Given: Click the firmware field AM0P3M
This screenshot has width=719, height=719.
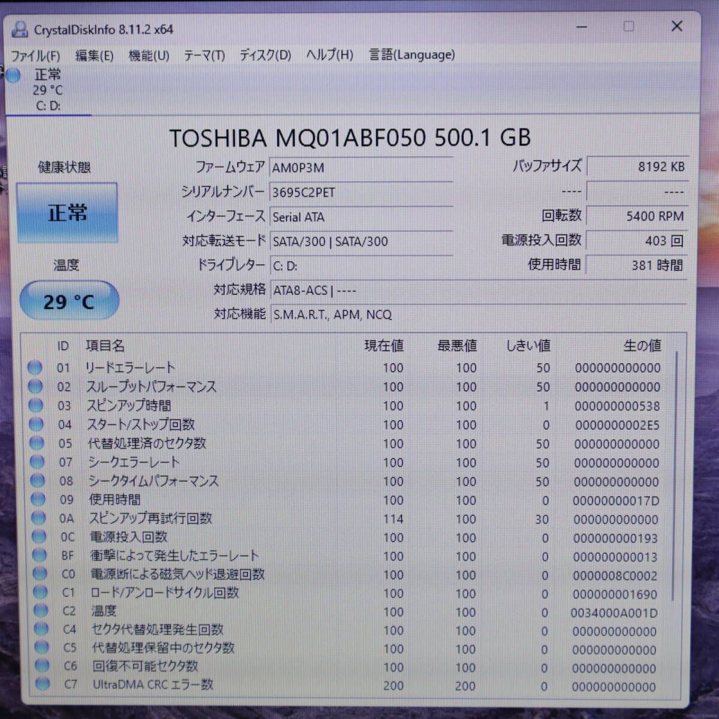Looking at the screenshot, I should pos(361,167).
